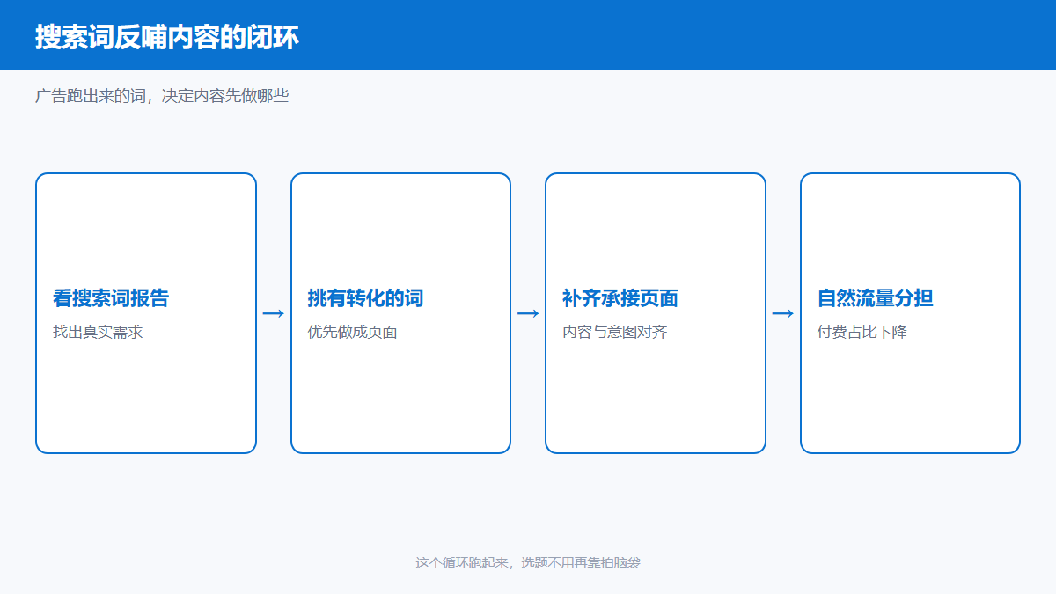Select the text 内容与意图对齐
1056x594 pixels.
615,333
